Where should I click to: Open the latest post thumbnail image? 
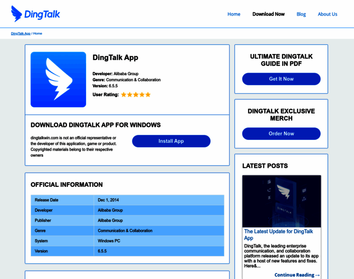[281, 201]
